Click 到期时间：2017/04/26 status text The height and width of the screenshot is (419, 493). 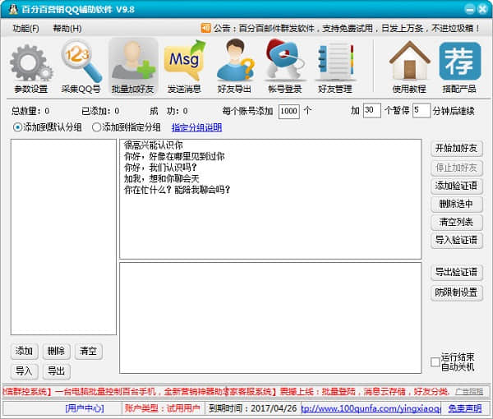coord(253,408)
